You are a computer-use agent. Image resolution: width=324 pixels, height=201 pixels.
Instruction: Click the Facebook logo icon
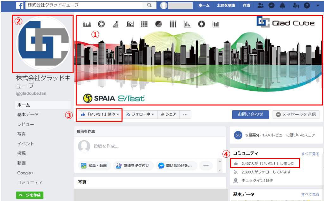(20, 5)
